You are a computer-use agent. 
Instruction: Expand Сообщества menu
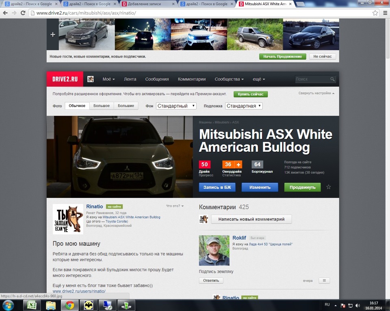tap(229, 79)
